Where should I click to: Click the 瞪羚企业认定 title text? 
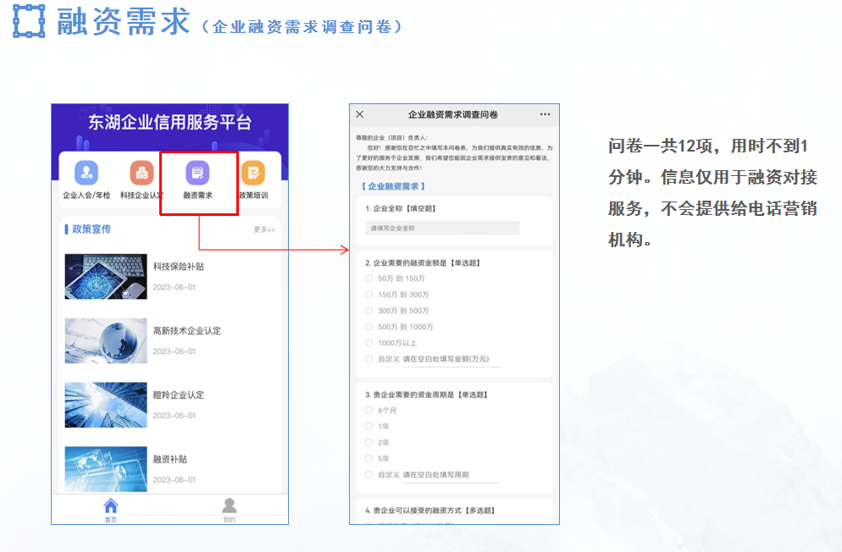178,395
